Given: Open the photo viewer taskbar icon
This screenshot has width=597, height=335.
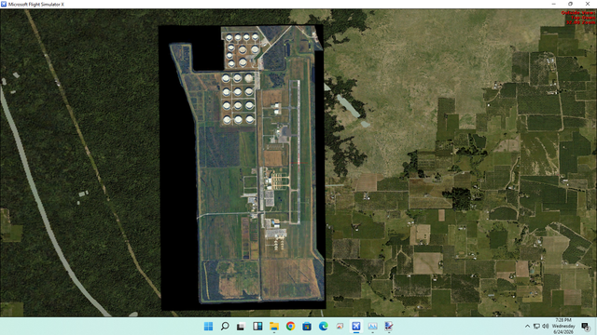Looking at the screenshot, I should point(340,327).
